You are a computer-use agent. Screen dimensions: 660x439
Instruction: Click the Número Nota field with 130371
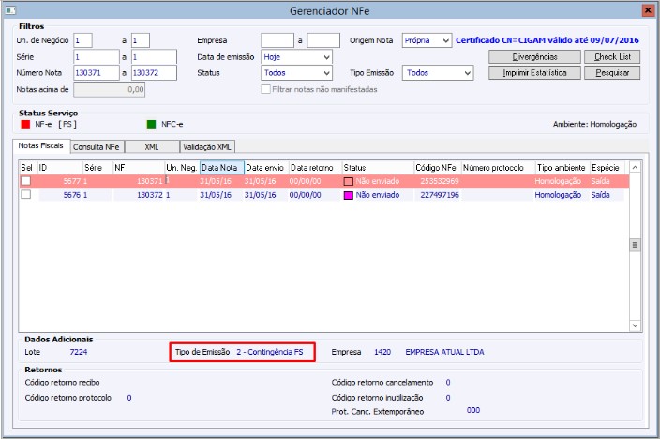pos(97,73)
